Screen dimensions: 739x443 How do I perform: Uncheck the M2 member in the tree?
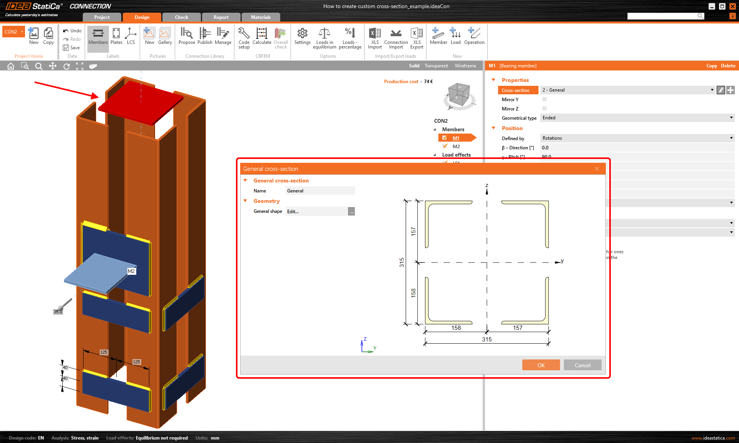(445, 146)
